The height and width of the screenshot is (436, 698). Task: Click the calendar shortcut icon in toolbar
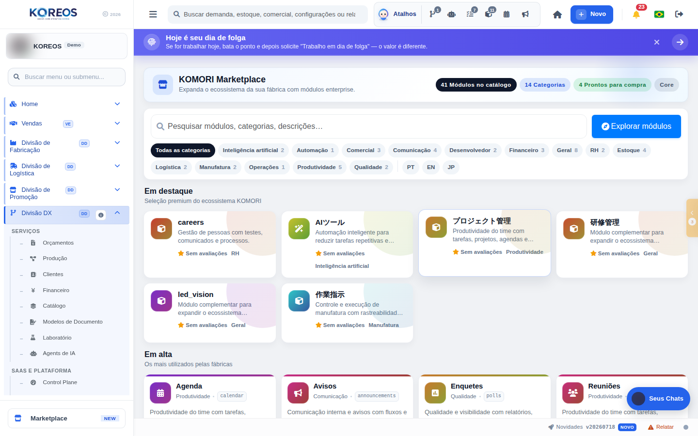pos(507,14)
